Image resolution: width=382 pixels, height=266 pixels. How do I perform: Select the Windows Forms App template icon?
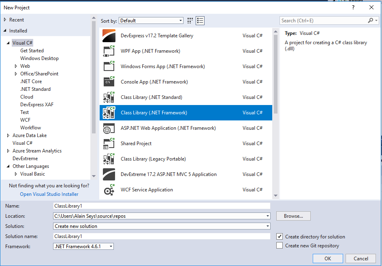click(x=108, y=66)
